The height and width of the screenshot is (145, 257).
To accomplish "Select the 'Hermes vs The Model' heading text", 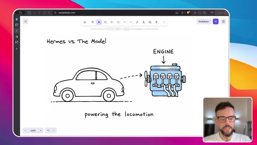I will click(77, 41).
